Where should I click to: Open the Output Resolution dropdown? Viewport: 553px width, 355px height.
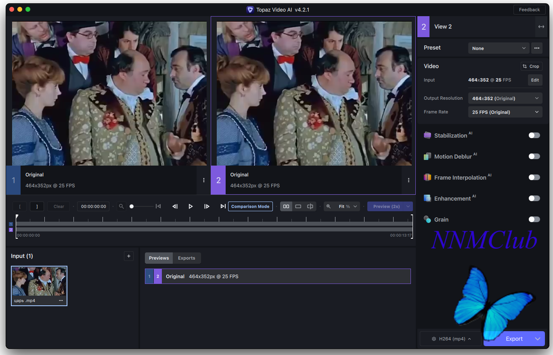pos(505,98)
